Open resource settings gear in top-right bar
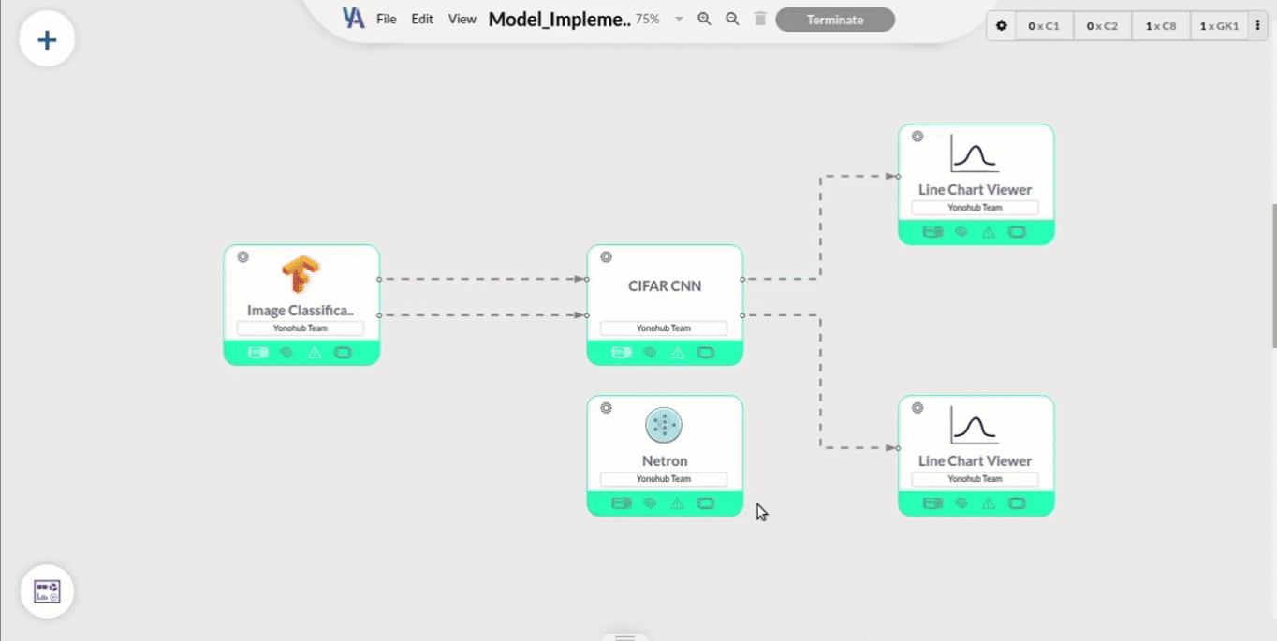1277x641 pixels. click(1002, 26)
